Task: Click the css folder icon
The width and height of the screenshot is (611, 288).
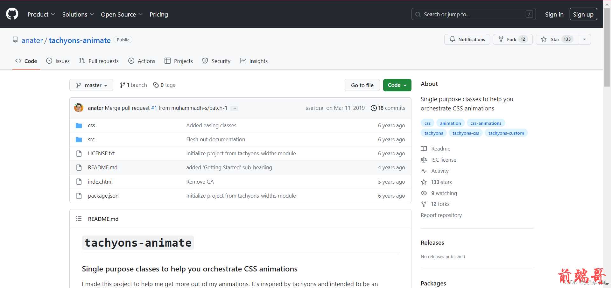Action: pos(79,125)
